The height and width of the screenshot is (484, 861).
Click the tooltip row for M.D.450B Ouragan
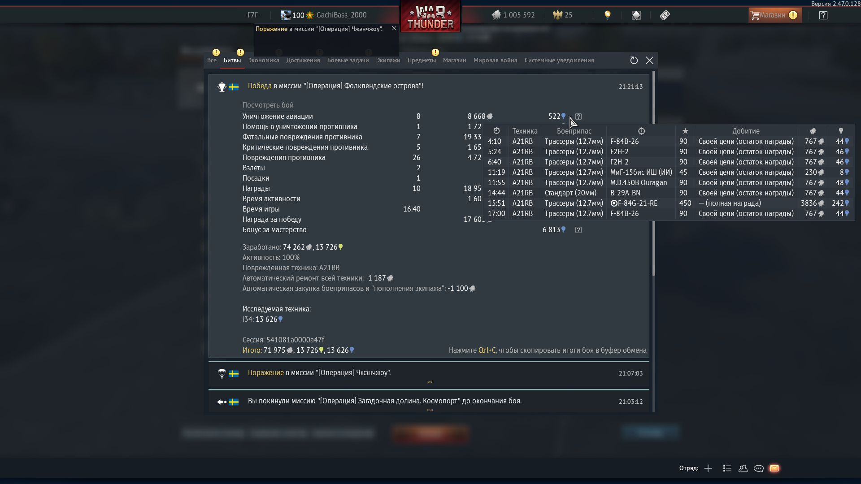pyautogui.click(x=669, y=183)
